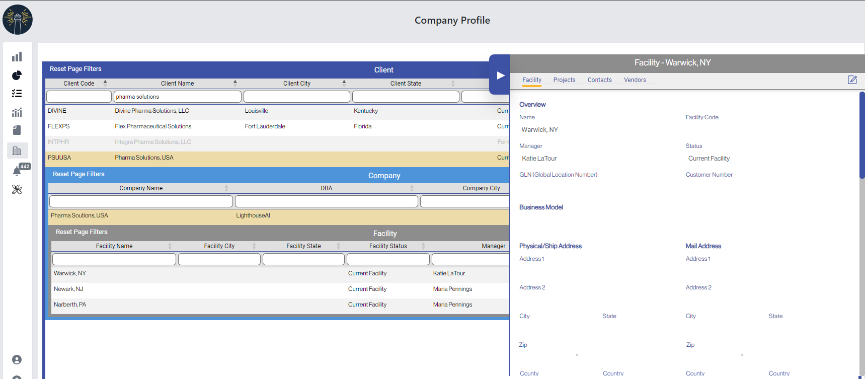Click the pie chart sidebar icon
Screen dimensions: 865x379
click(17, 75)
